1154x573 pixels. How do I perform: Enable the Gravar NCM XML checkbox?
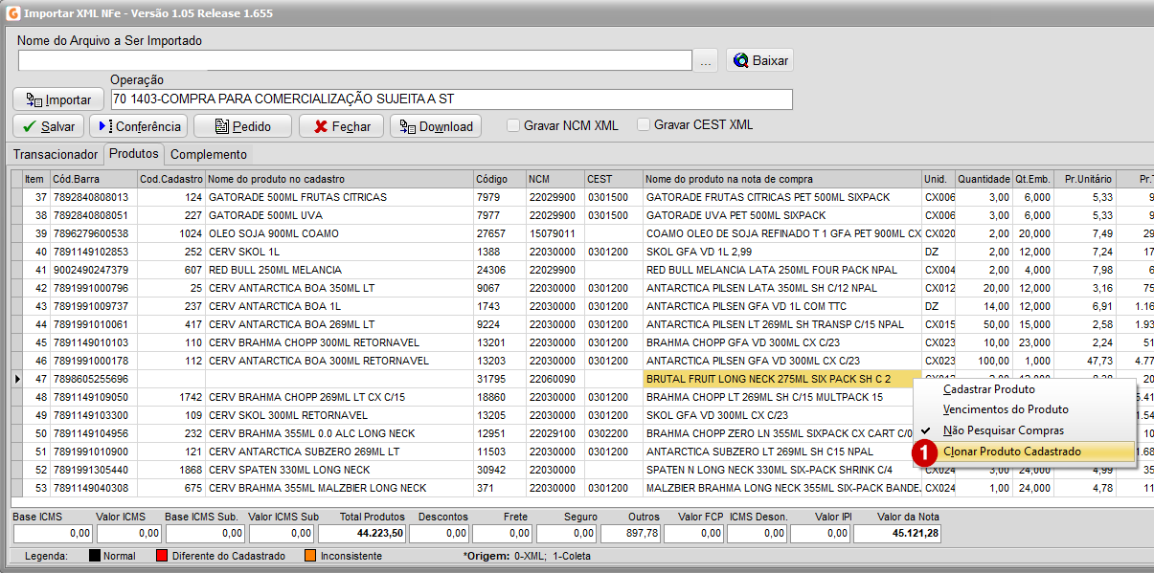pos(513,125)
